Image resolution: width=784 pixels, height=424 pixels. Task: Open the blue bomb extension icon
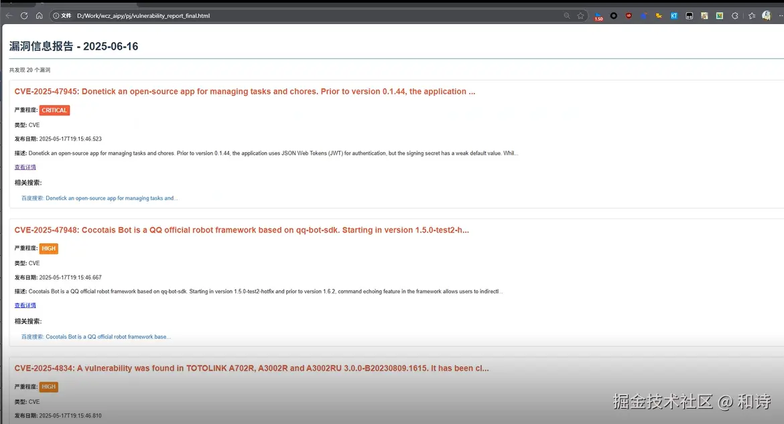[644, 16]
